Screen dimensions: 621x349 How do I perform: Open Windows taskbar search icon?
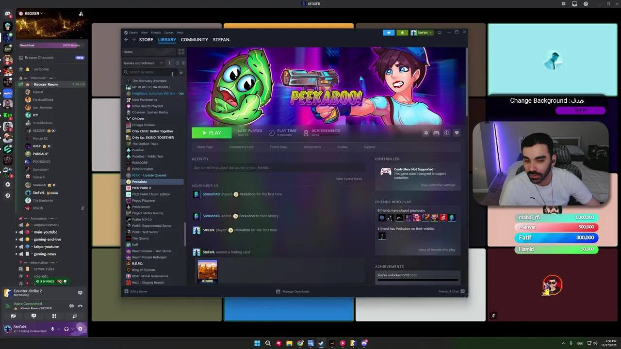pyautogui.click(x=268, y=343)
